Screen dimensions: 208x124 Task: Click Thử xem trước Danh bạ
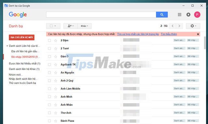(x=22, y=83)
